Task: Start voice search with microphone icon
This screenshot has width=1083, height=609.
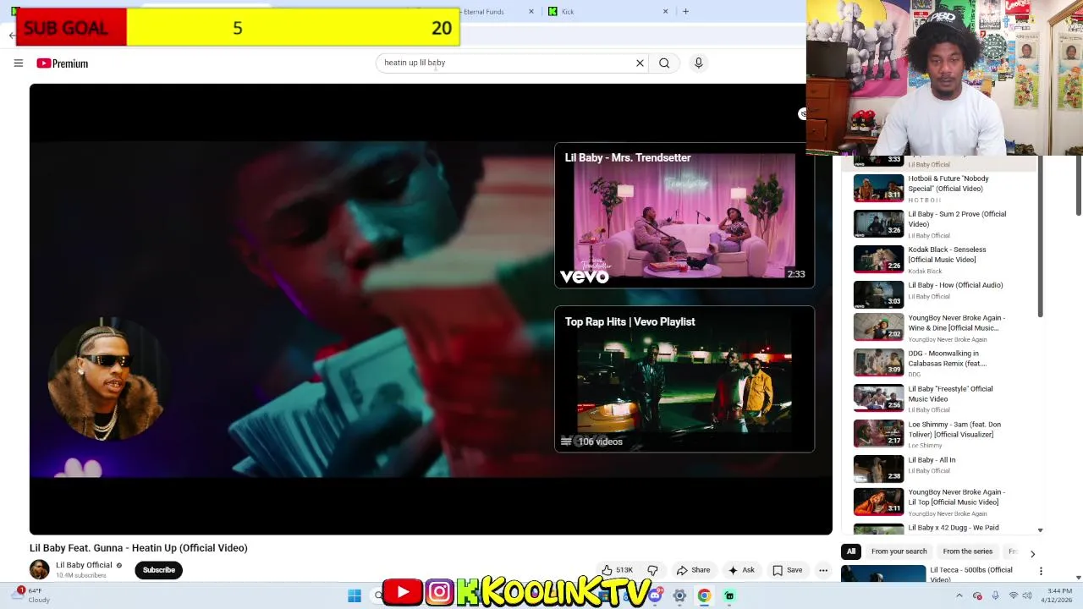Action: (698, 63)
